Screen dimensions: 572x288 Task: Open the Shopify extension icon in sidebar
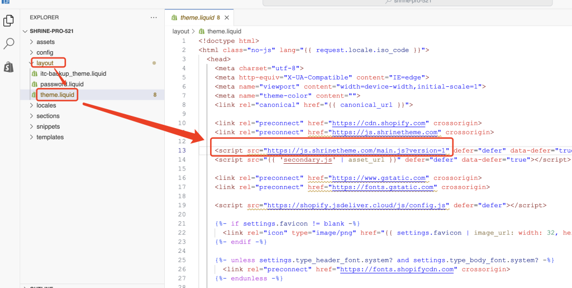(9, 67)
